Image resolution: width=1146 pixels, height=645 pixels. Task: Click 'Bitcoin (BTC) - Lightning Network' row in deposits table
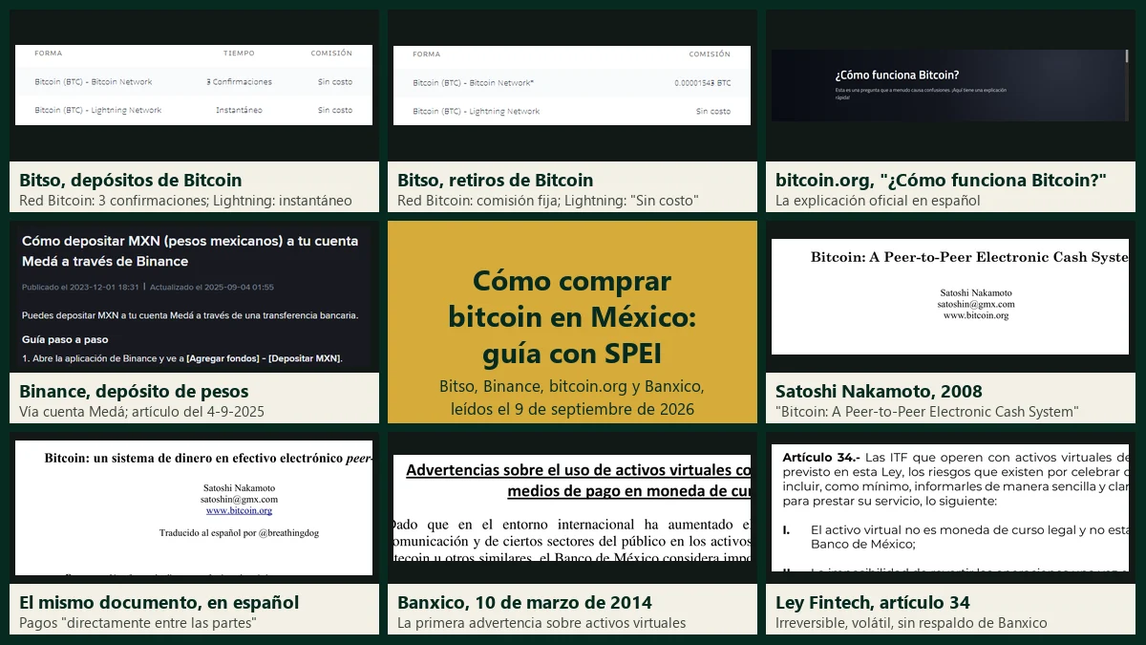pyautogui.click(x=194, y=110)
